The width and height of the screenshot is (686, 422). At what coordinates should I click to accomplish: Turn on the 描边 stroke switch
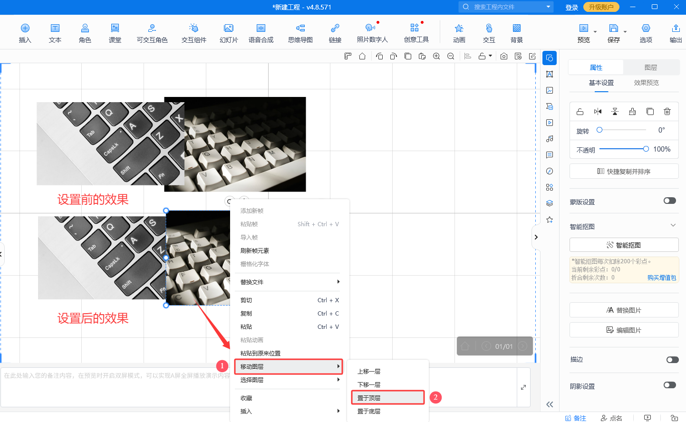tap(672, 360)
